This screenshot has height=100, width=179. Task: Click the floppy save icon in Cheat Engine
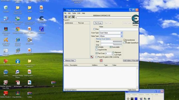(73, 17)
